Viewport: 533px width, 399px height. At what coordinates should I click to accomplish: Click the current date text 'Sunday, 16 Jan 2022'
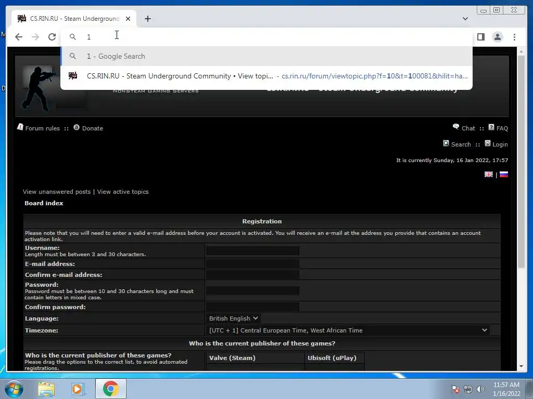coord(461,160)
